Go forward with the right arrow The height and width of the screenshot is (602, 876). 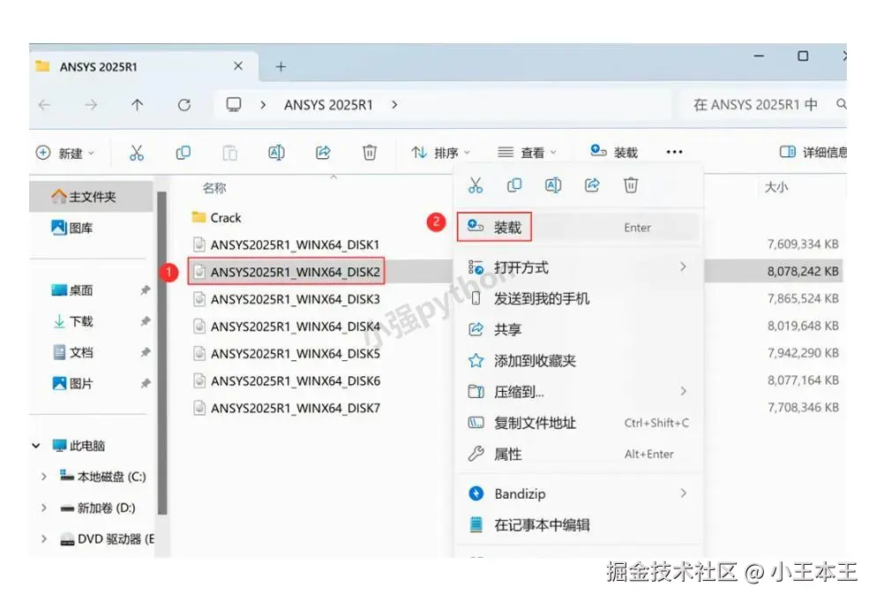91,104
